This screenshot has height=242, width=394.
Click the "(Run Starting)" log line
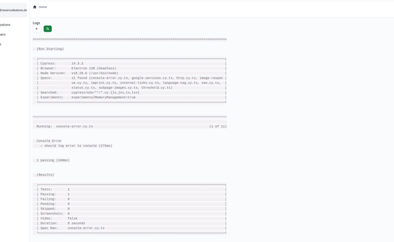click(x=50, y=49)
